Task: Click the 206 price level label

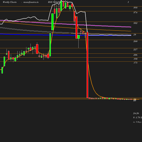Action: 135,55
